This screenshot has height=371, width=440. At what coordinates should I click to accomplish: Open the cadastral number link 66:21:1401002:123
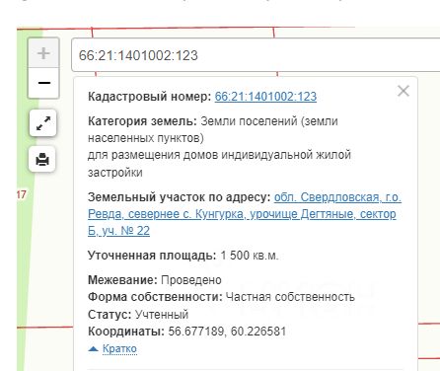pyautogui.click(x=265, y=97)
